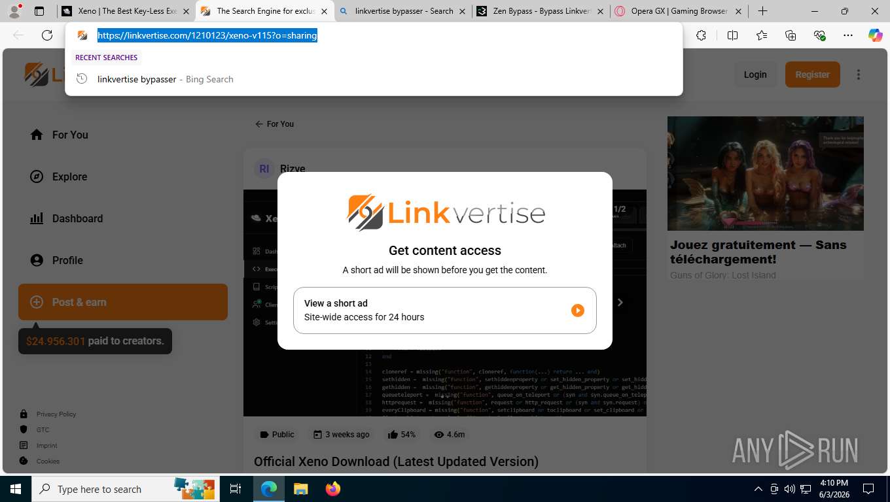This screenshot has width=890, height=502.
Task: Click View a short ad option
Action: point(445,310)
